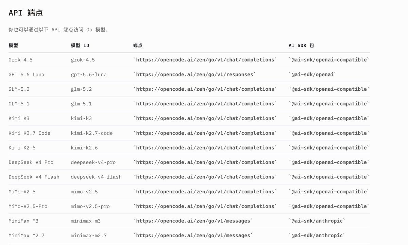
Task: Select the 'grok-4.5' model ID cell
Action: pos(83,60)
